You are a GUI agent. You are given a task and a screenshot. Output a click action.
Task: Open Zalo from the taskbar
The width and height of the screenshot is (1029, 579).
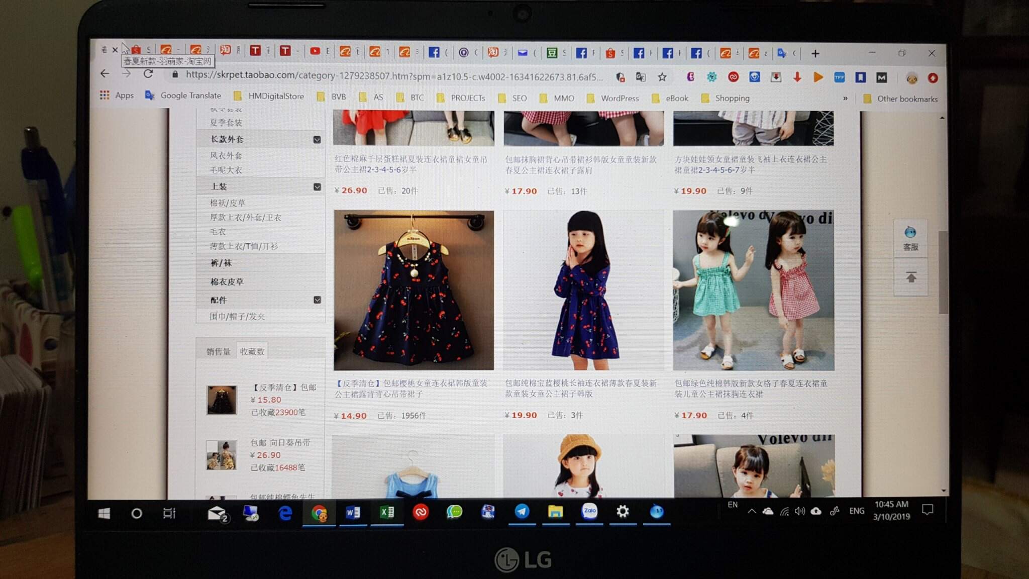point(589,511)
